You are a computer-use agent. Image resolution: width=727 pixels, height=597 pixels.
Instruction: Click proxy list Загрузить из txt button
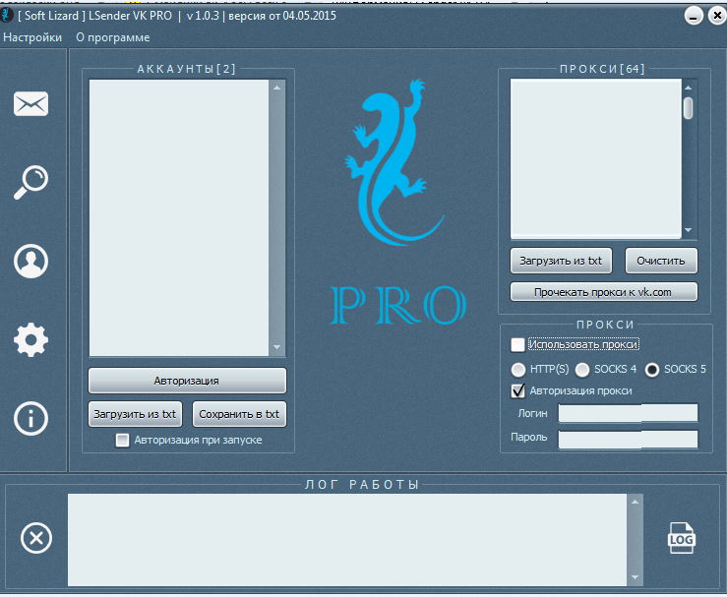[x=561, y=261]
